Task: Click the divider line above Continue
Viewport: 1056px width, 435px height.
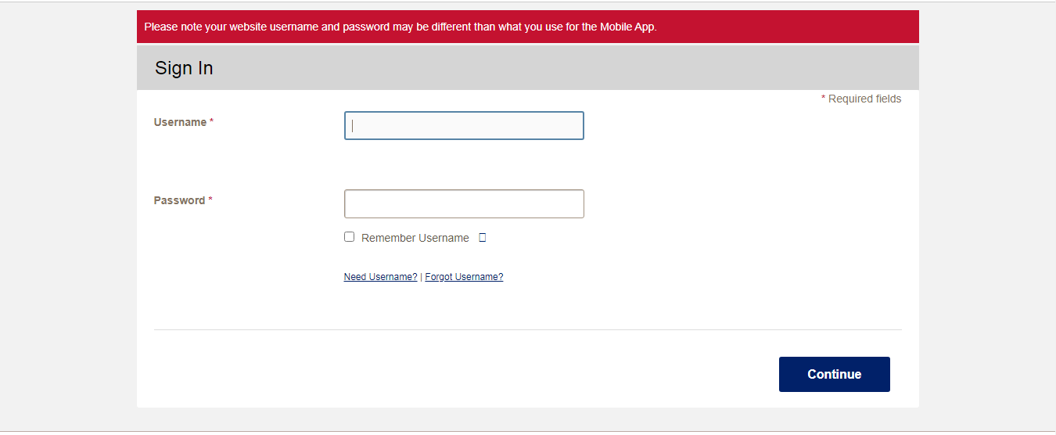Action: [527, 329]
